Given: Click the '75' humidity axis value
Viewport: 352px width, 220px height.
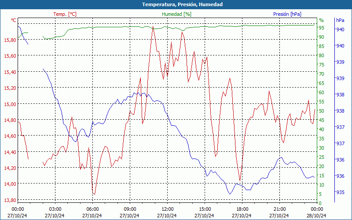Looking at the screenshot, I should [322, 65].
